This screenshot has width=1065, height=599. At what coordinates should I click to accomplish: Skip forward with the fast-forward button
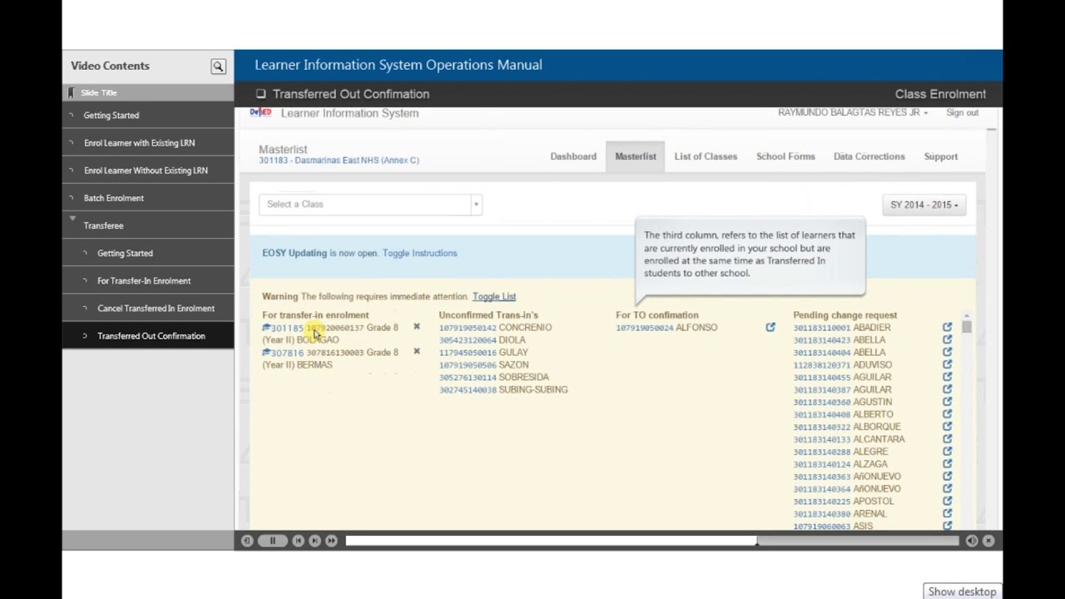(331, 541)
